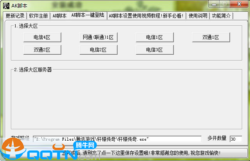
Task: Select the AK脚本 tab
Action: coord(60,16)
